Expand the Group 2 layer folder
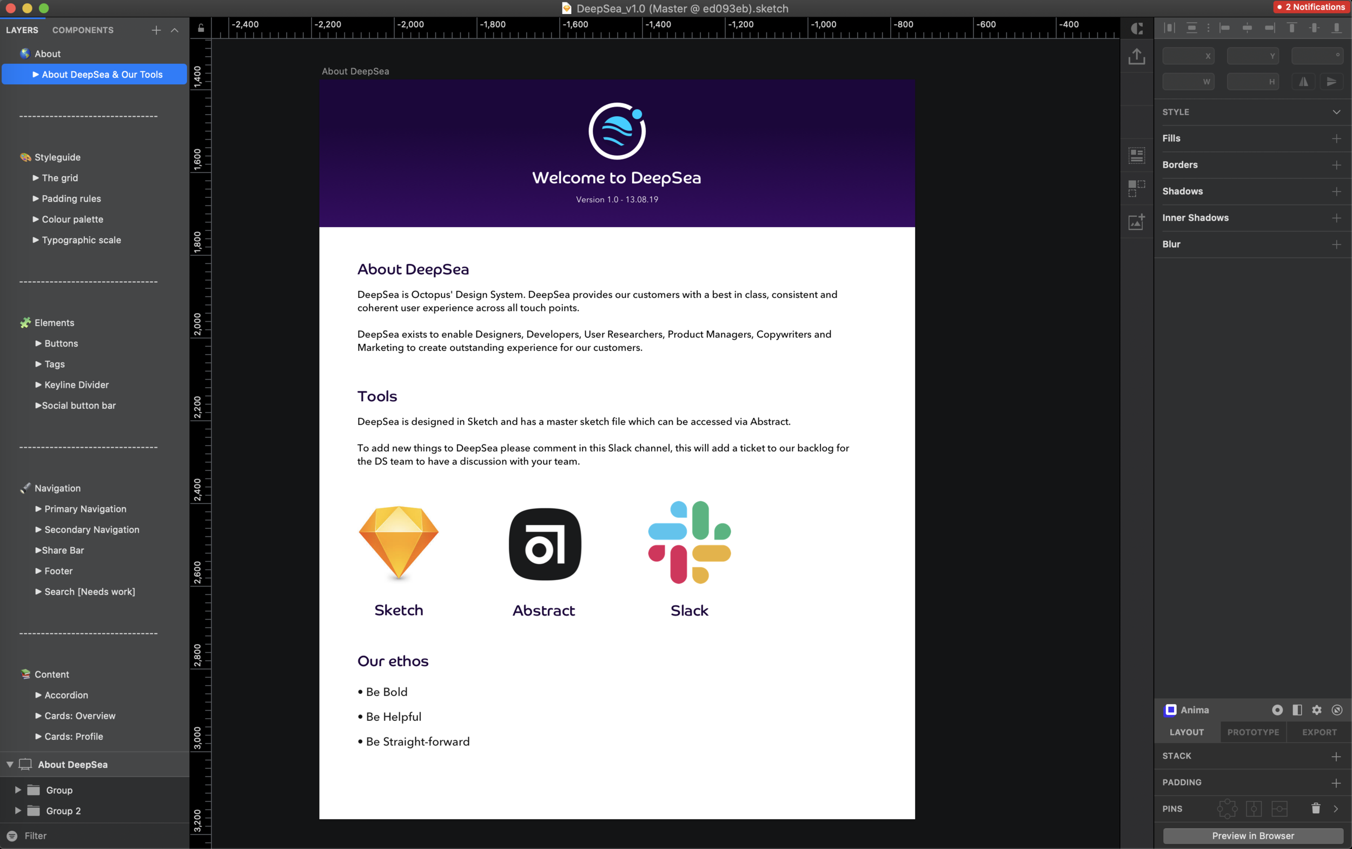 (x=17, y=810)
